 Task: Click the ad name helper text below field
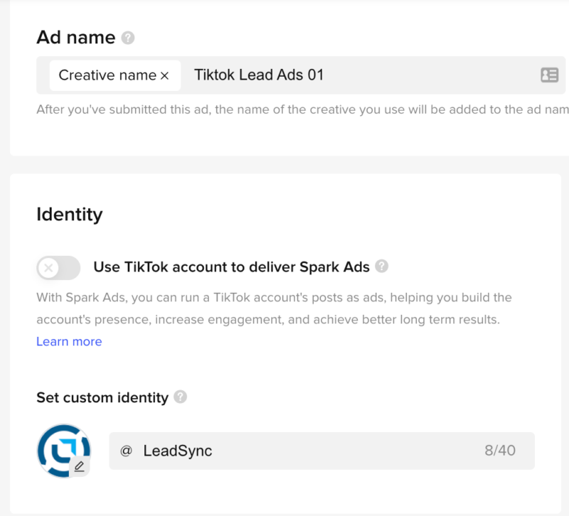(284, 109)
